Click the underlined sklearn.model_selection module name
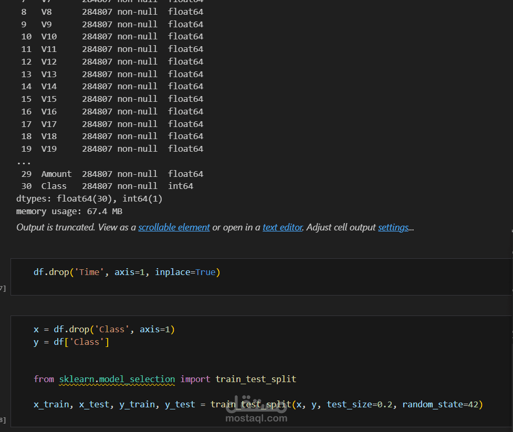Screen dimensions: 513x432 117,378
